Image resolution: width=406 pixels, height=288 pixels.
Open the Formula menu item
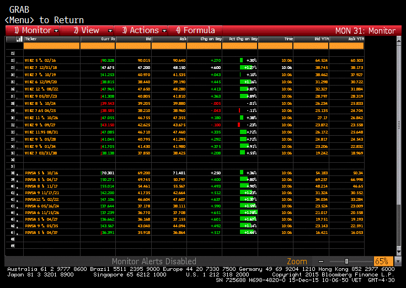(195, 30)
